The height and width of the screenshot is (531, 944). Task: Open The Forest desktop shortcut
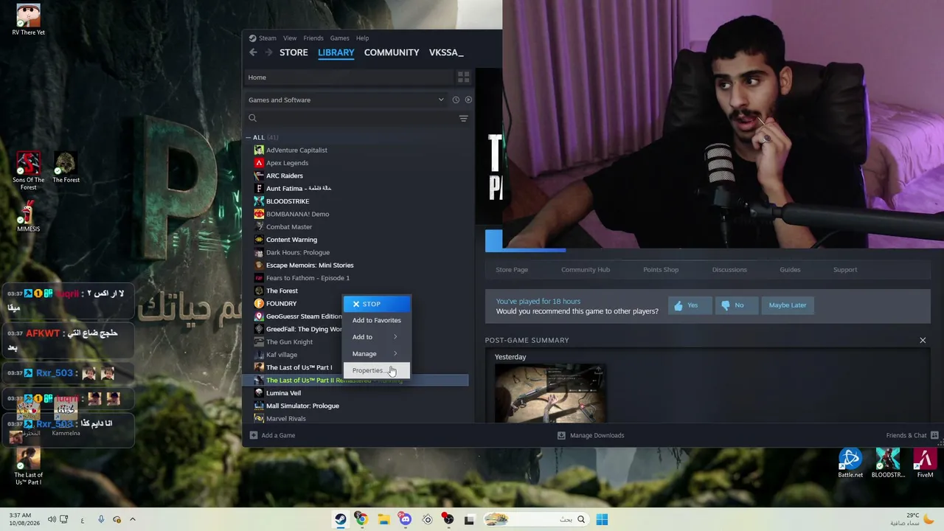click(66, 168)
